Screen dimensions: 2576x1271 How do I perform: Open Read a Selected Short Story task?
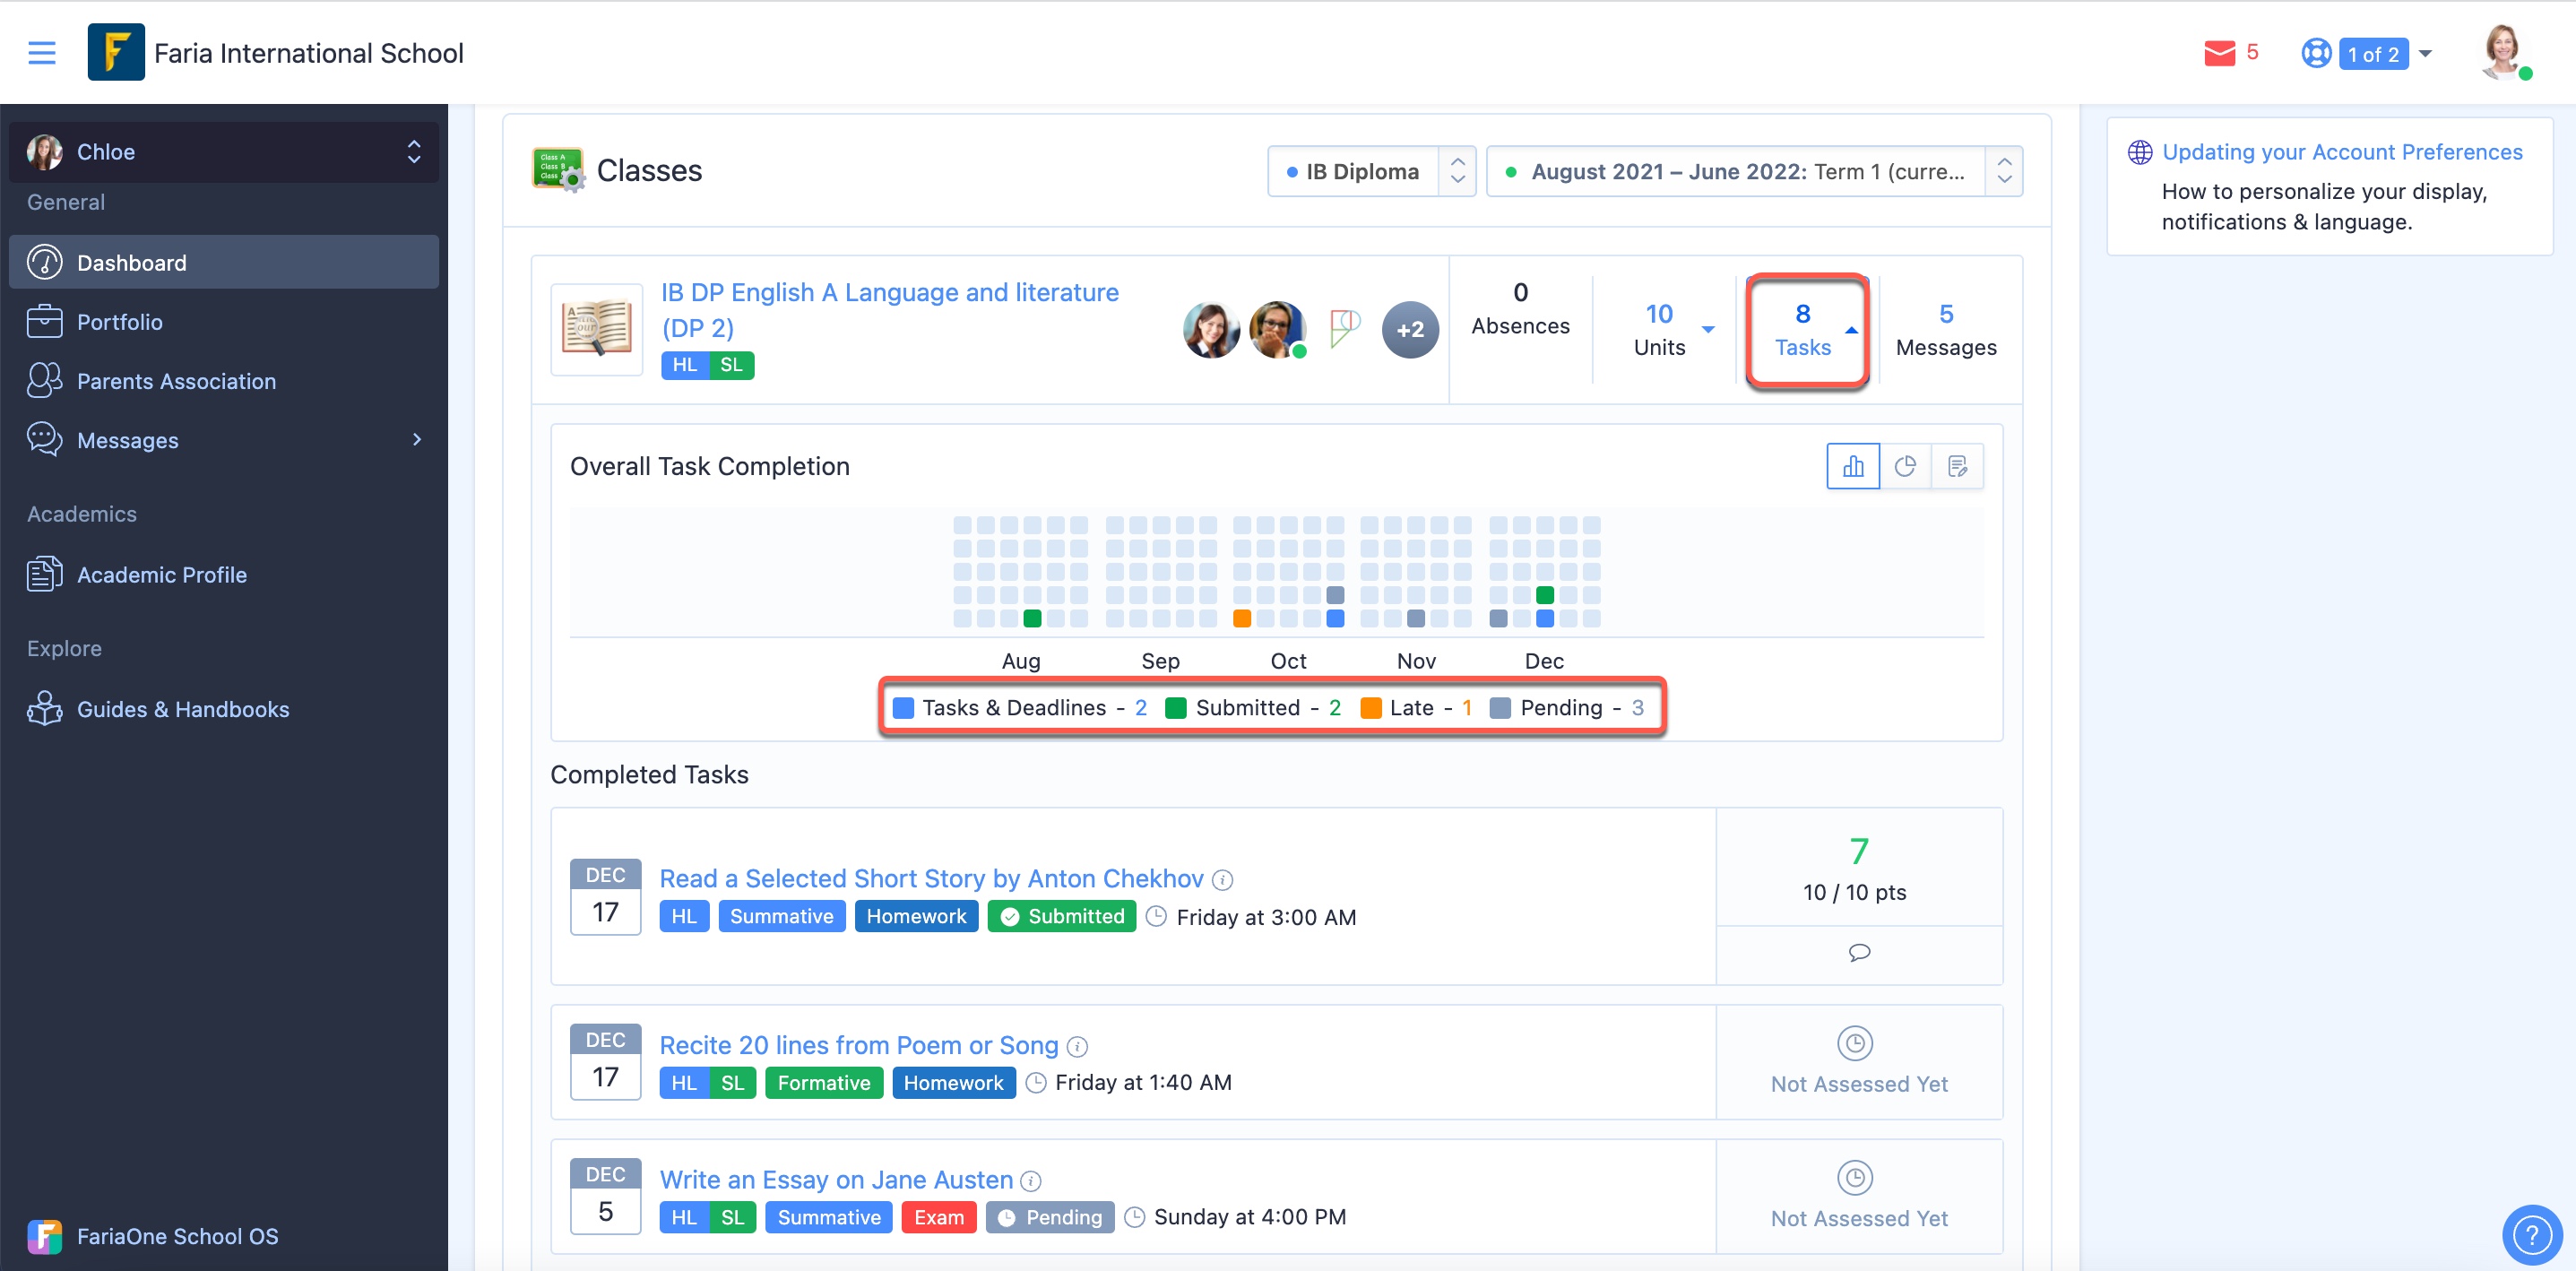pyautogui.click(x=931, y=879)
